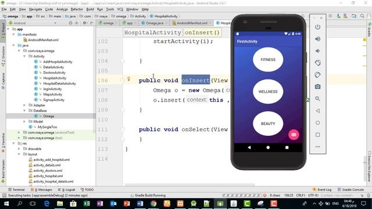Expand the Adapter package
The image size is (372, 209).
tap(24, 105)
